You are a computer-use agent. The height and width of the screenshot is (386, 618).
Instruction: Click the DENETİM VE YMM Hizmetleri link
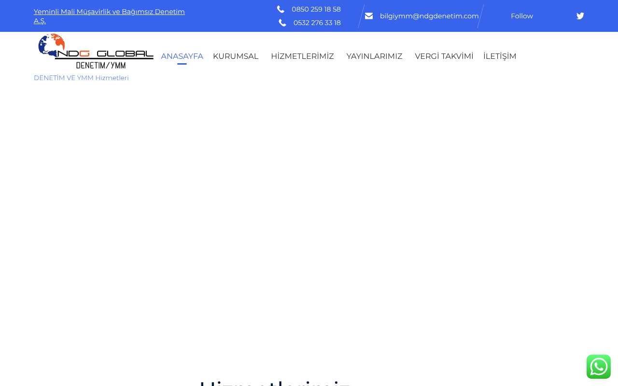coord(81,78)
